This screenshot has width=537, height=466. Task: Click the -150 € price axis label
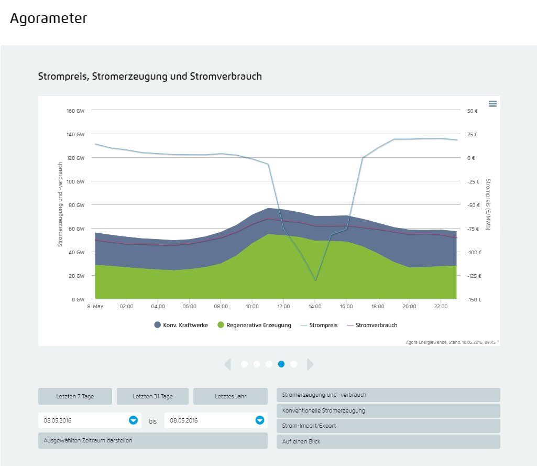[x=474, y=299]
